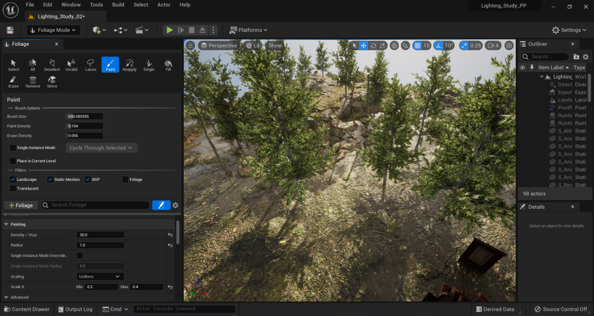Viewport: 594px width, 316px height.
Task: Open the Actor menu
Action: [x=164, y=5]
